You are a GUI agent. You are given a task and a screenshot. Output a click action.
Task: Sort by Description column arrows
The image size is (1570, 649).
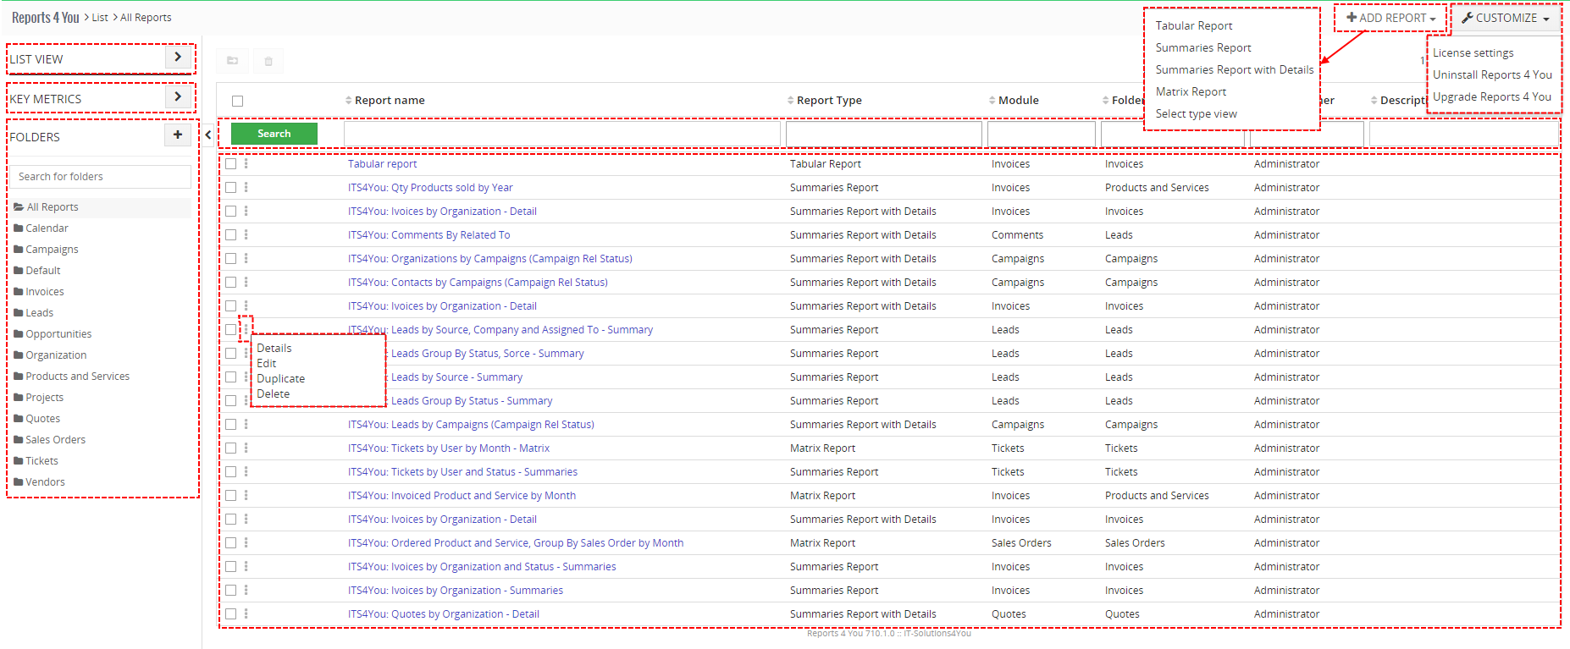1374,101
